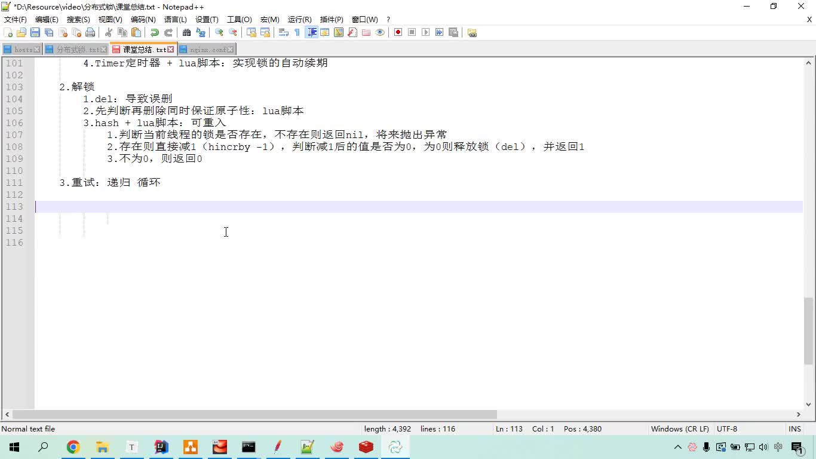Open the 语言(L) menu
816x459 pixels.
point(175,20)
